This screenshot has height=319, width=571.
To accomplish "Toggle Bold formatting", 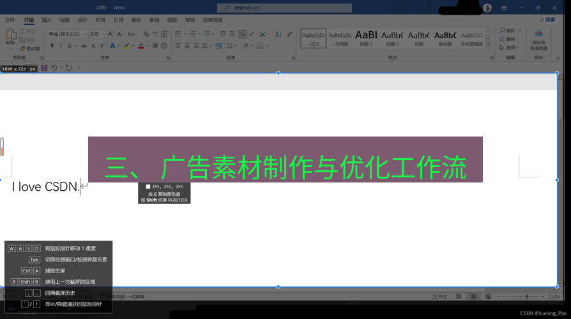I will (52, 45).
